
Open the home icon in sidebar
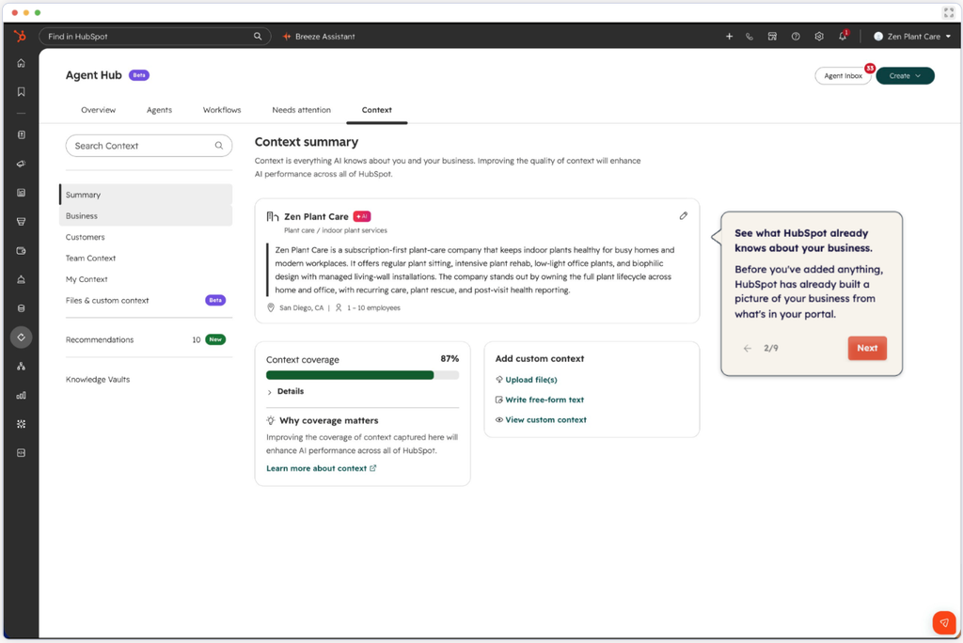coord(21,63)
